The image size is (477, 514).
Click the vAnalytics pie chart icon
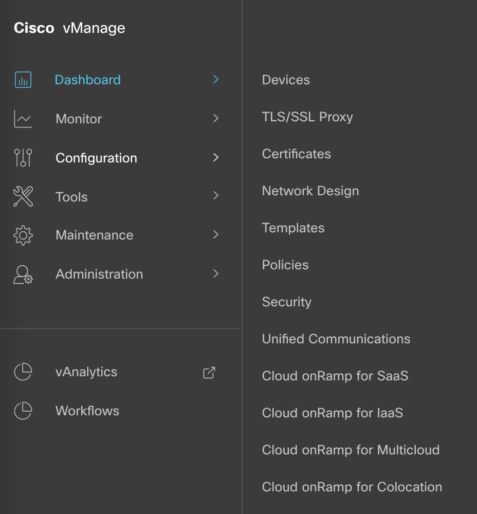tap(23, 372)
